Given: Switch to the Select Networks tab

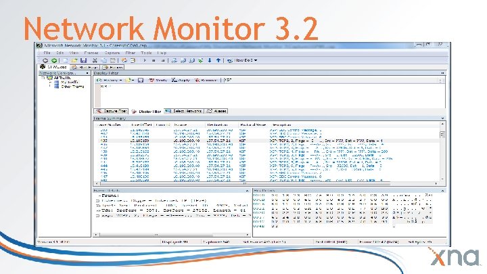Looking at the screenshot, I should pos(184,111).
